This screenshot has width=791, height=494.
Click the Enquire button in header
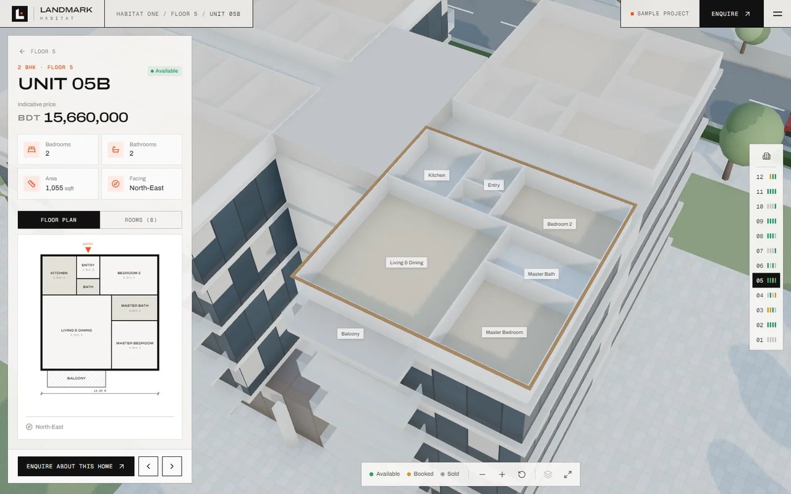(x=730, y=14)
